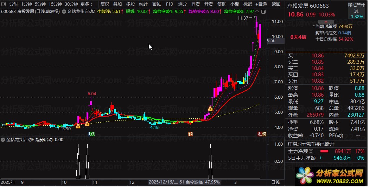Click the 注意: 行情连接已断开 notice
The image size is (369, 187).
(x=311, y=144)
